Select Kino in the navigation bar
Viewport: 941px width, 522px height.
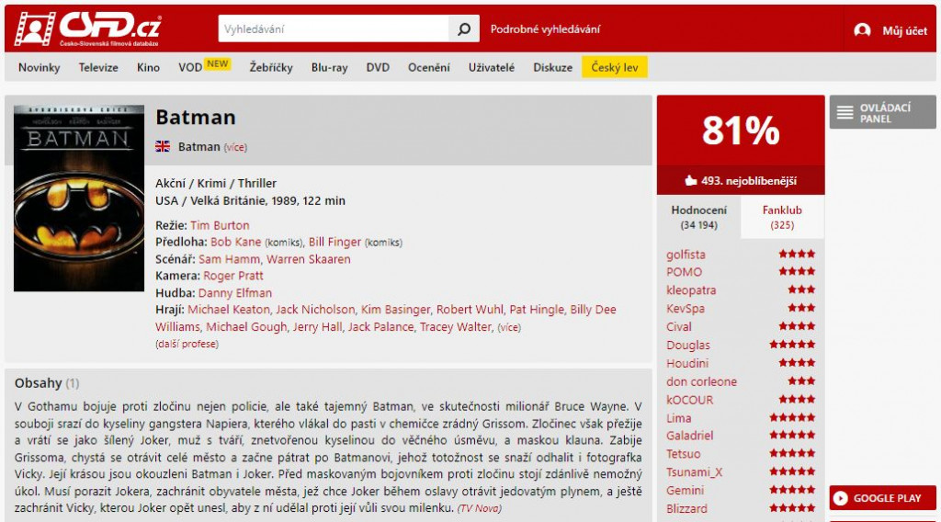[x=148, y=68]
